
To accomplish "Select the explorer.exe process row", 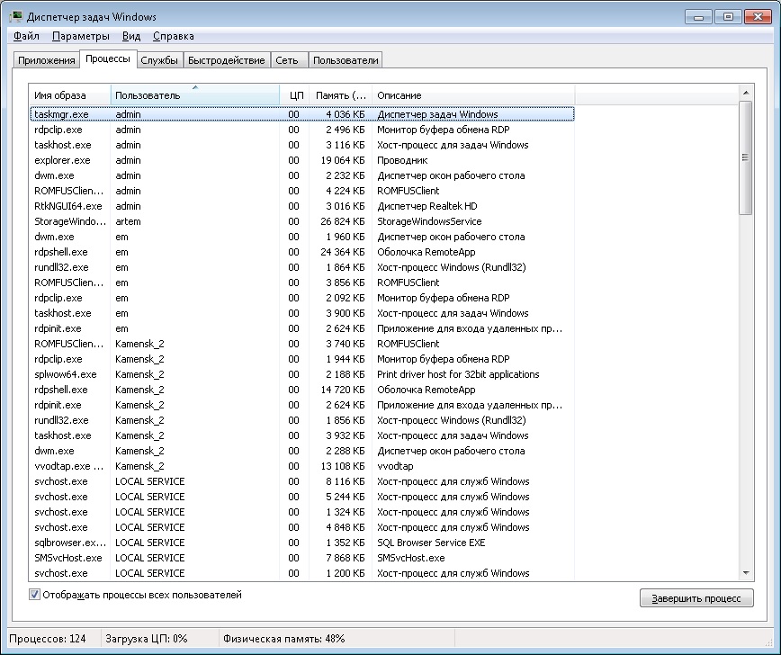I will (62, 160).
